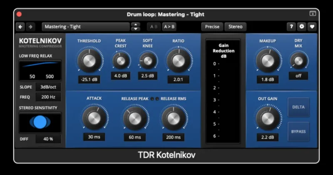This screenshot has width=333, height=175.
Task: Click the Dry Mix knob
Action: 298,61
